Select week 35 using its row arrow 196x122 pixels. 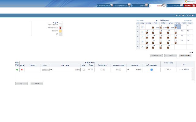coord(138,42)
